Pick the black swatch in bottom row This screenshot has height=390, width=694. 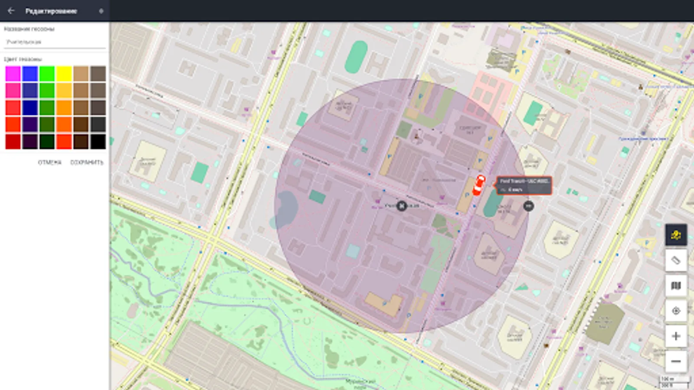(x=98, y=141)
